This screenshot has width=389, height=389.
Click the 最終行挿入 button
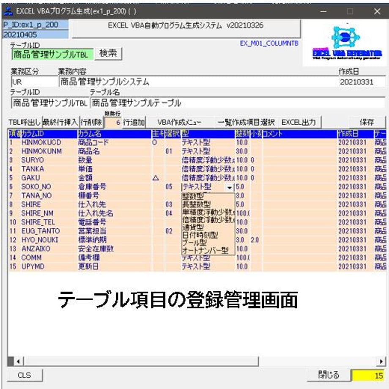(x=60, y=122)
